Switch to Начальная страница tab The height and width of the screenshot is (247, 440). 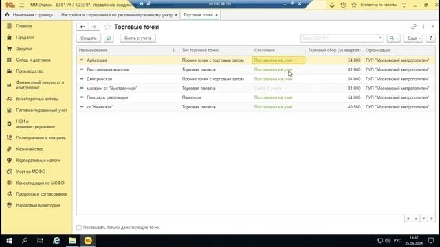click(x=29, y=15)
